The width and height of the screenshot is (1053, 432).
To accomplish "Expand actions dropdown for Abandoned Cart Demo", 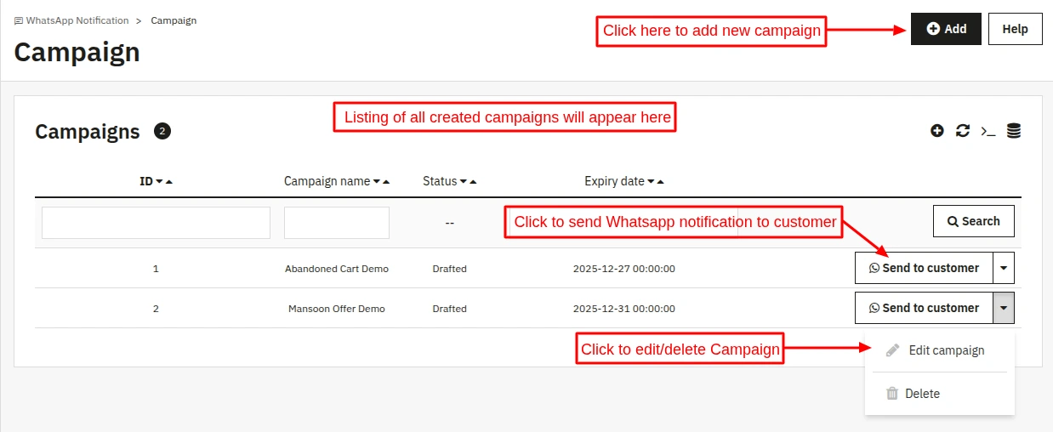I will pos(1004,268).
